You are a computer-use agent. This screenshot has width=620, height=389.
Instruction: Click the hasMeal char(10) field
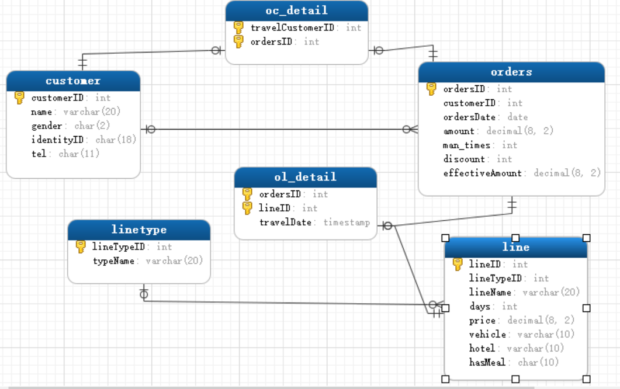tap(514, 362)
